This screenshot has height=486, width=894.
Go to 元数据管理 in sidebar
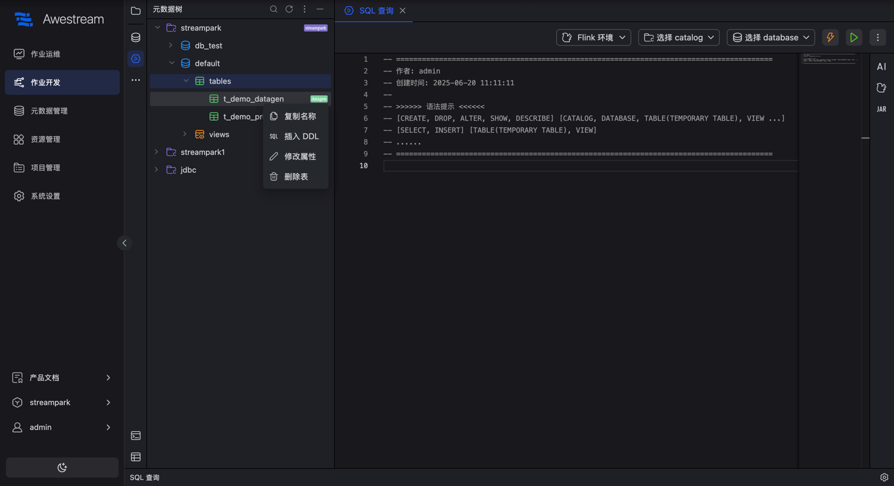coord(49,111)
